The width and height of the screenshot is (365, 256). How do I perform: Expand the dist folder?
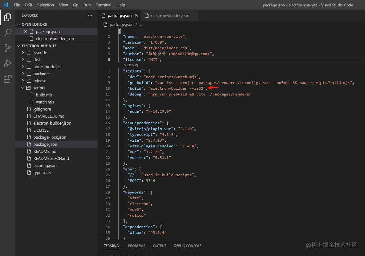(56, 60)
